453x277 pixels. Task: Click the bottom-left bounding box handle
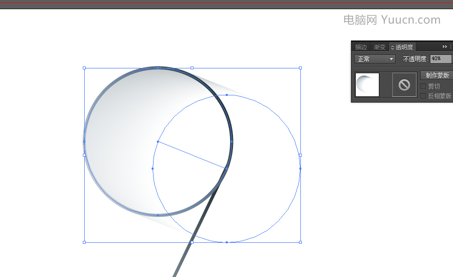(x=84, y=242)
